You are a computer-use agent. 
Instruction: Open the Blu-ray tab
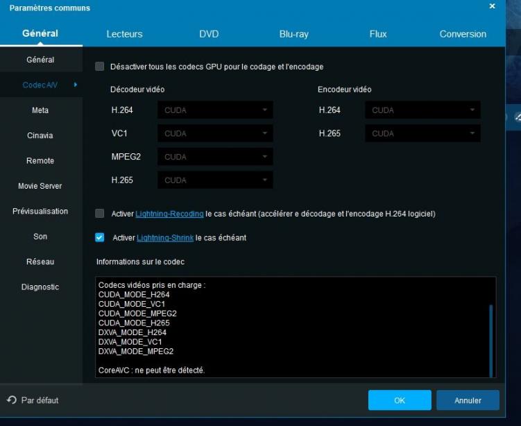click(x=293, y=34)
